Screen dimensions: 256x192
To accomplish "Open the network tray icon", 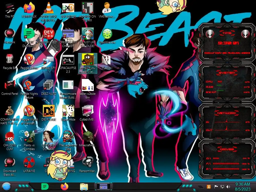I will click(x=222, y=186).
